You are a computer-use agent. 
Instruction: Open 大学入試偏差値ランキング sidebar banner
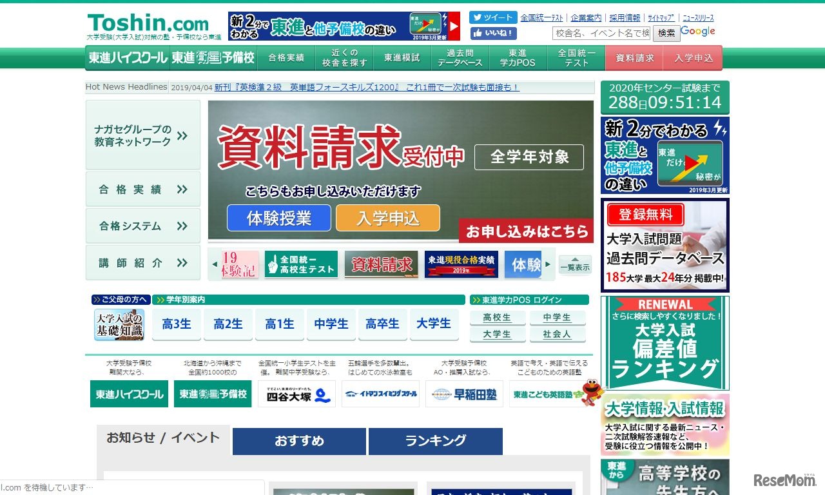pyautogui.click(x=665, y=343)
